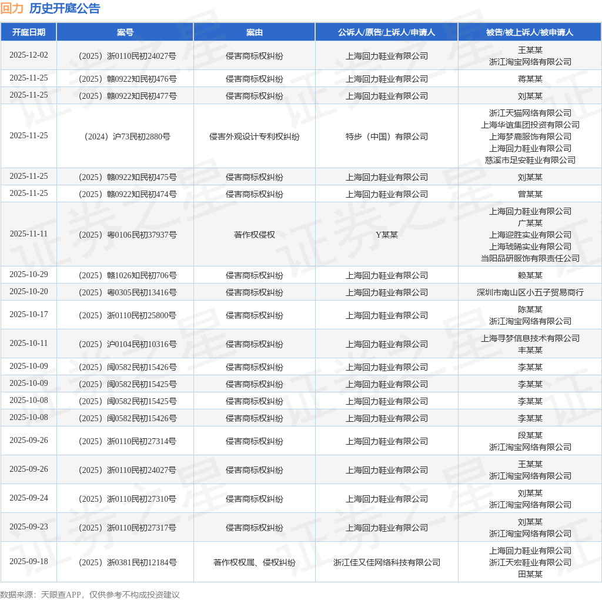Select case number 赣0922知民初476号
Screen dimensions: 602x600
click(128, 79)
